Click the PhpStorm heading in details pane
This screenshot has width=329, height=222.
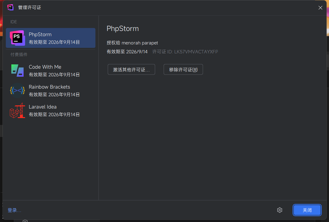(123, 29)
